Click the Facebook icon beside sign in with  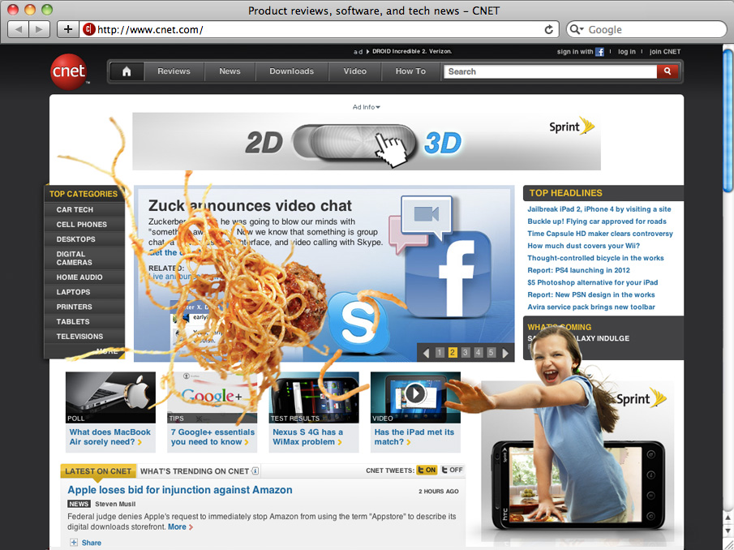click(599, 51)
